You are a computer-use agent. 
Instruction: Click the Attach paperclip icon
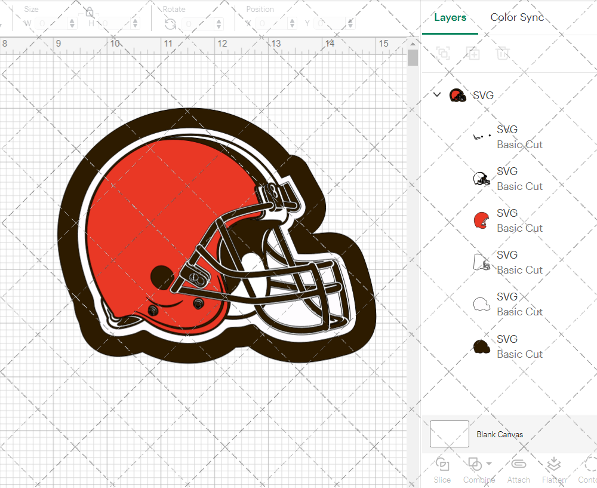(518, 464)
